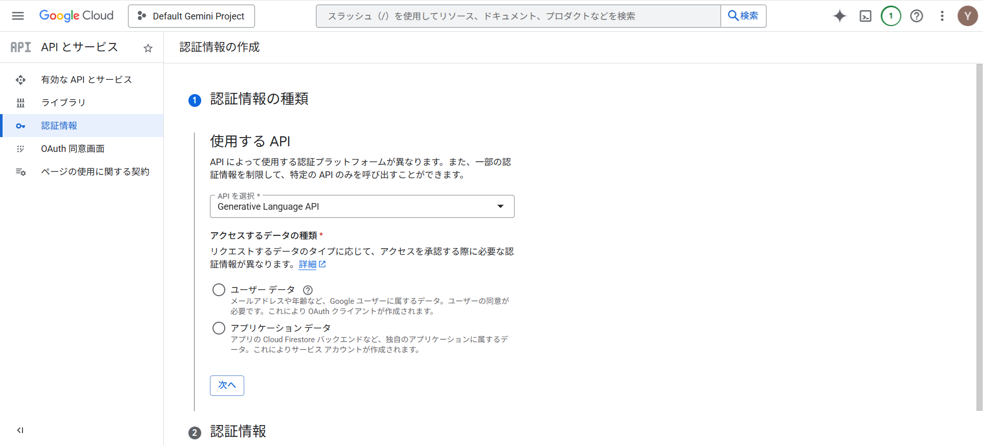The height and width of the screenshot is (445, 983).
Task: Expand step 2 認証情報 section
Action: [238, 432]
